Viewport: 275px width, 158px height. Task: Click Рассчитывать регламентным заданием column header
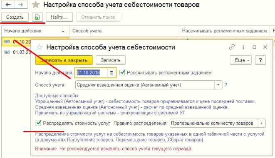click(x=224, y=31)
